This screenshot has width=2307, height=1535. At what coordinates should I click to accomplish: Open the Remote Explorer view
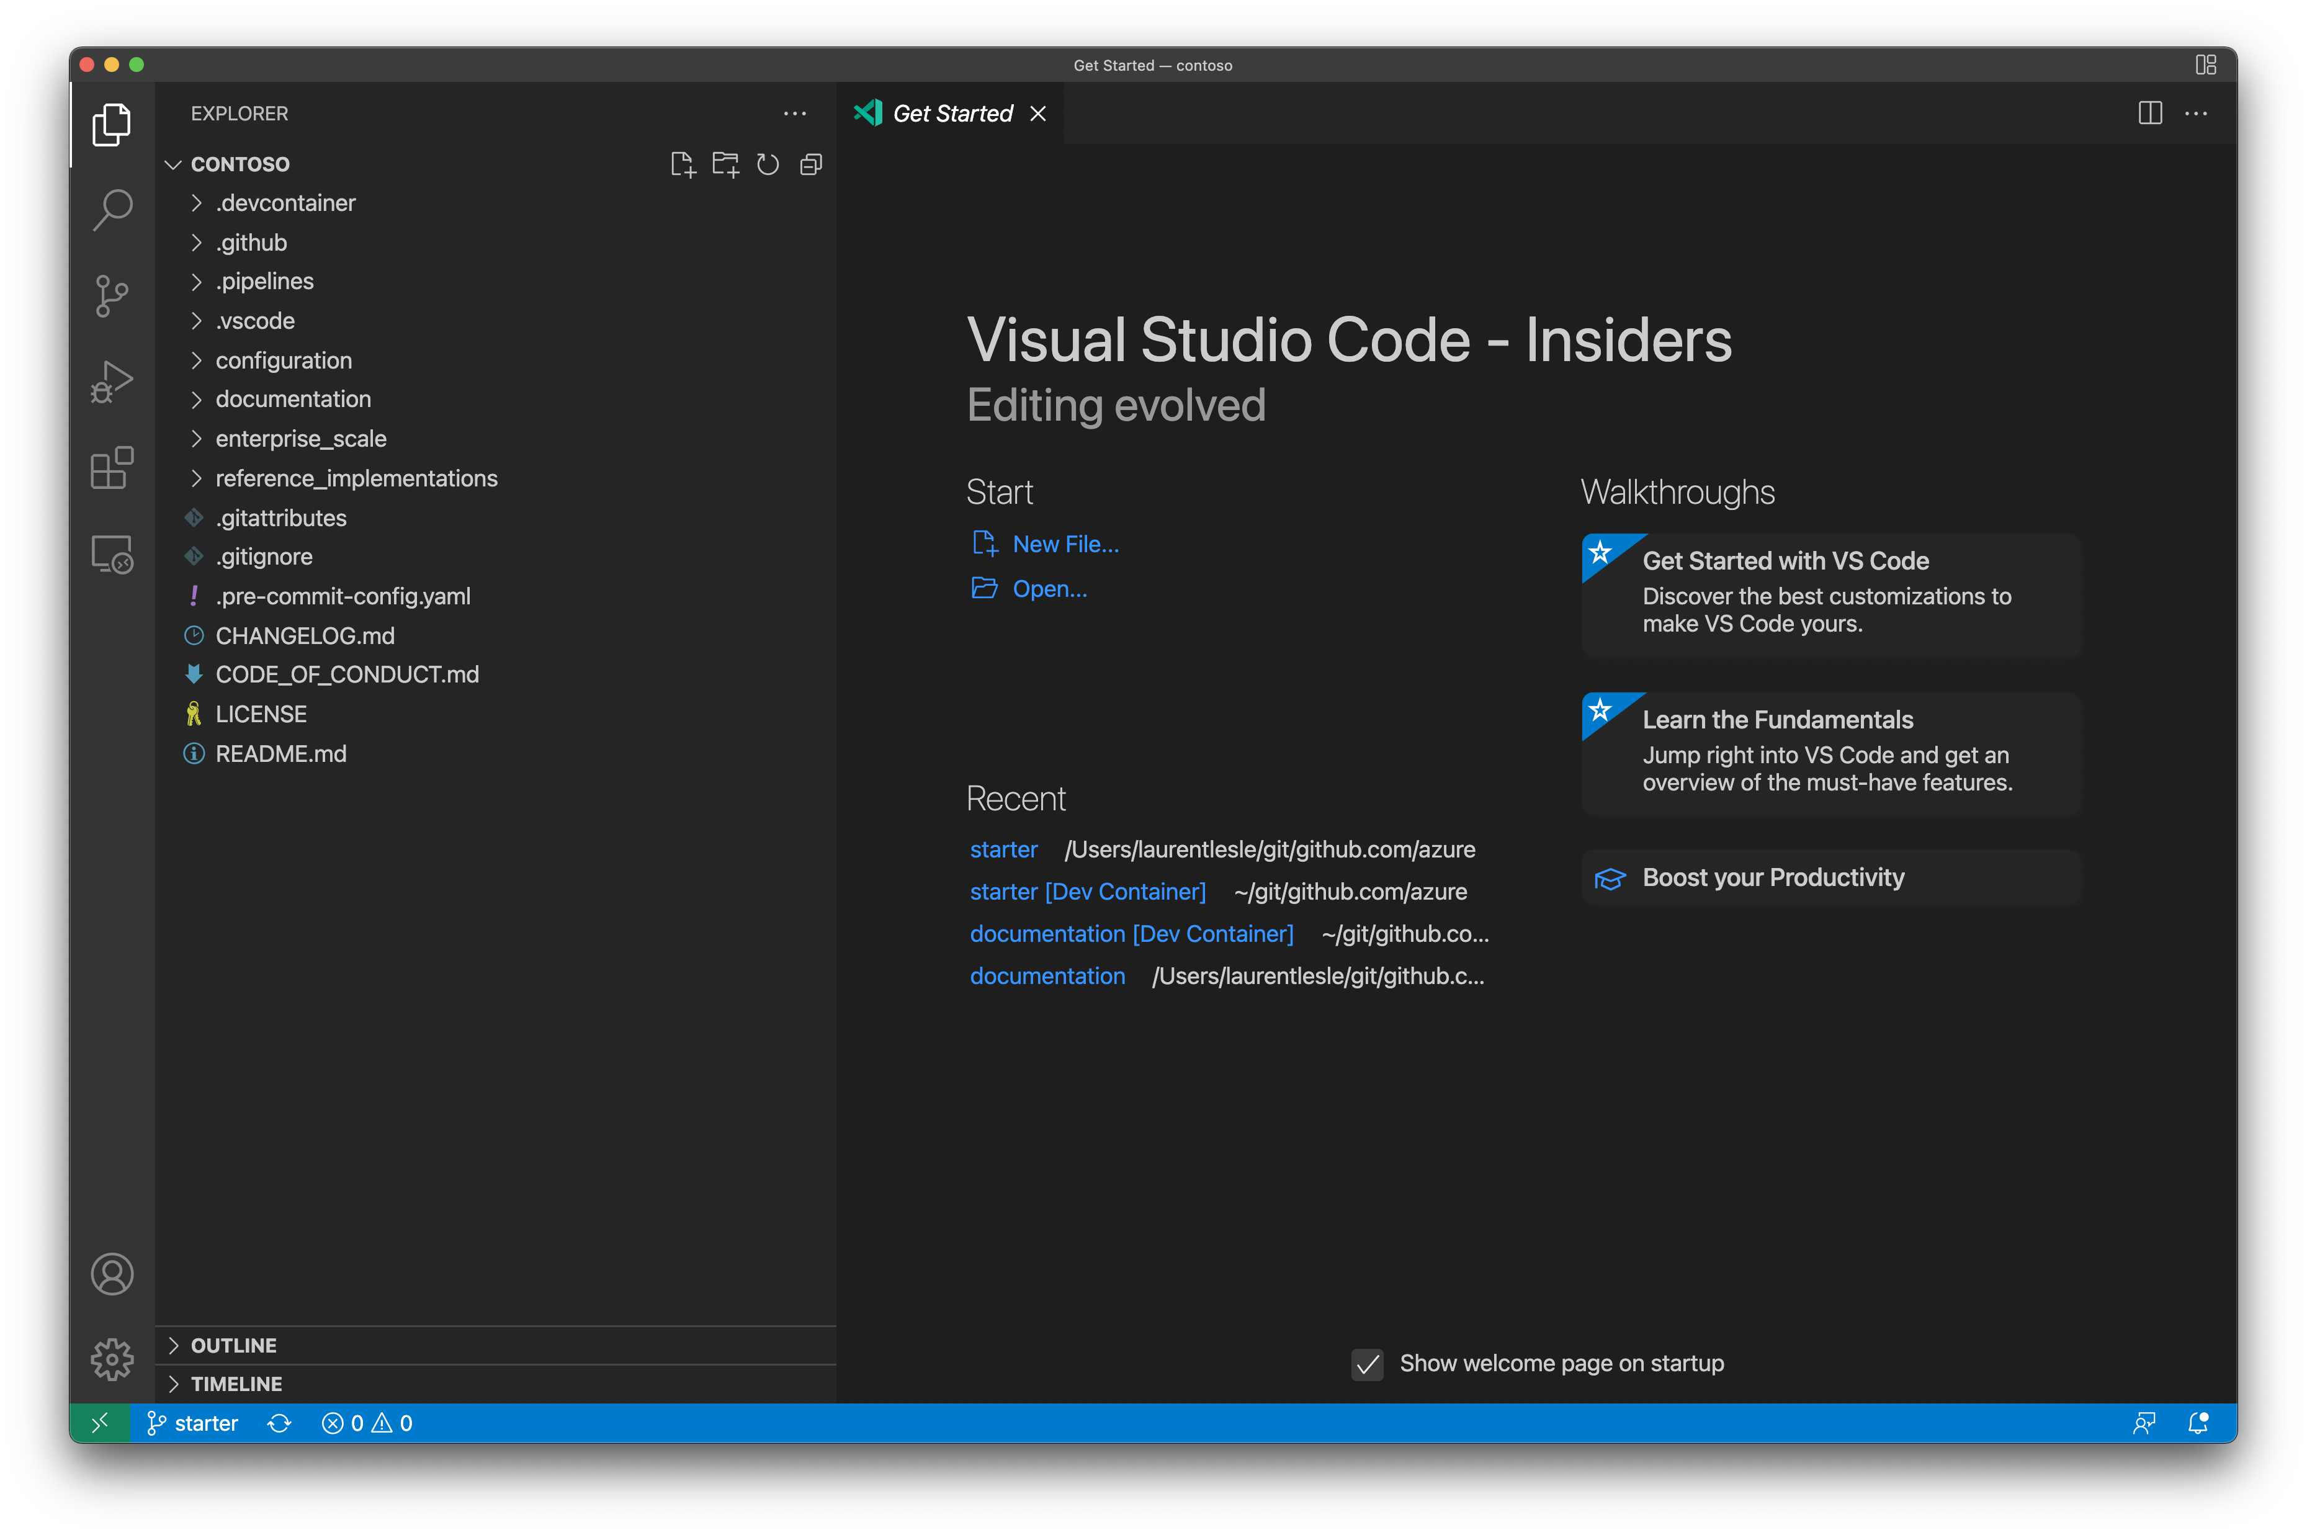[x=112, y=554]
